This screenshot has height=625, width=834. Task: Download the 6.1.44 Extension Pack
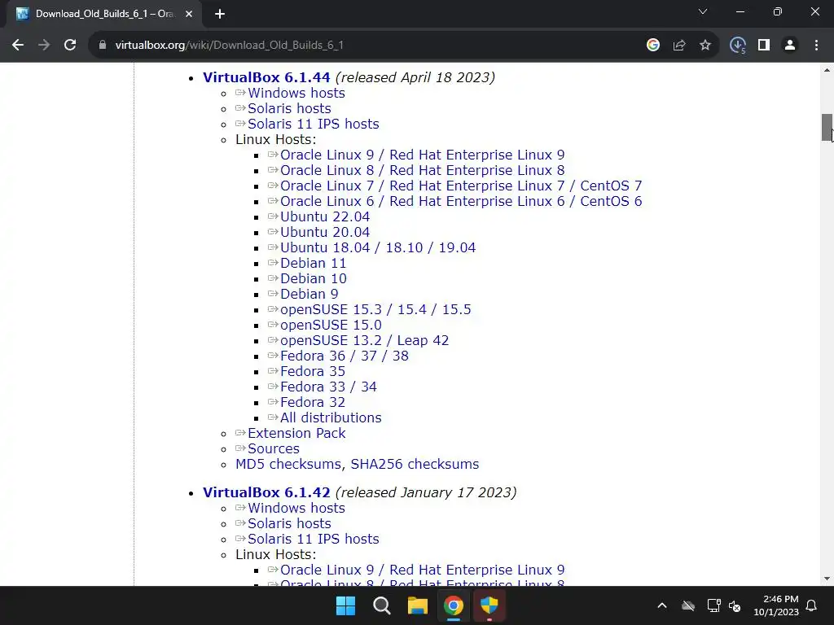(x=296, y=433)
